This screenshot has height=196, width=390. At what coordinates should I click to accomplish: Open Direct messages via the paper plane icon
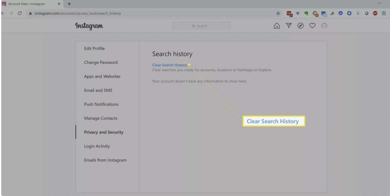(289, 26)
